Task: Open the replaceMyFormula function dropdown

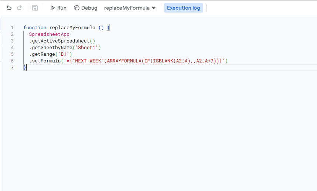Action: 130,8
